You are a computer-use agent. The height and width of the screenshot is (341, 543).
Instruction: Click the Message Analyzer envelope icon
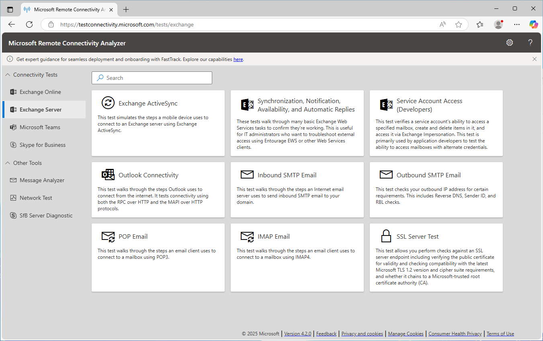13,180
